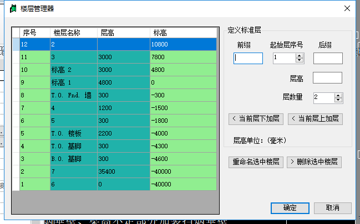This screenshot has width=360, height=224.
Task: Click the empty 层高 cell in row 12
Action: click(x=124, y=44)
